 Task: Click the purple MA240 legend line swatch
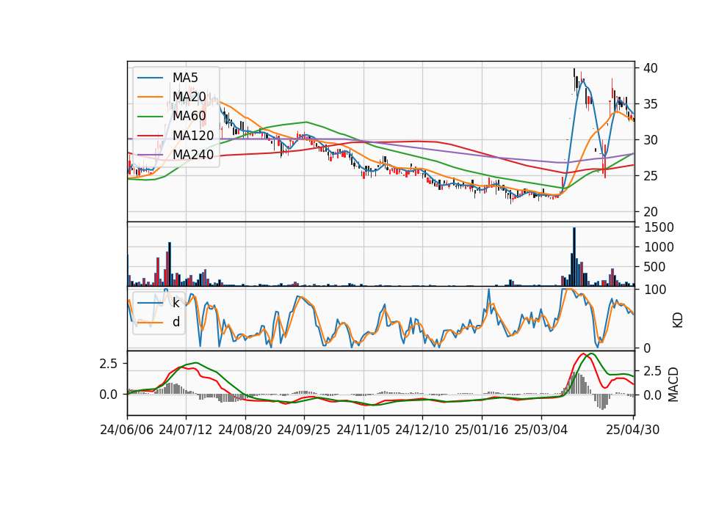pyautogui.click(x=150, y=155)
